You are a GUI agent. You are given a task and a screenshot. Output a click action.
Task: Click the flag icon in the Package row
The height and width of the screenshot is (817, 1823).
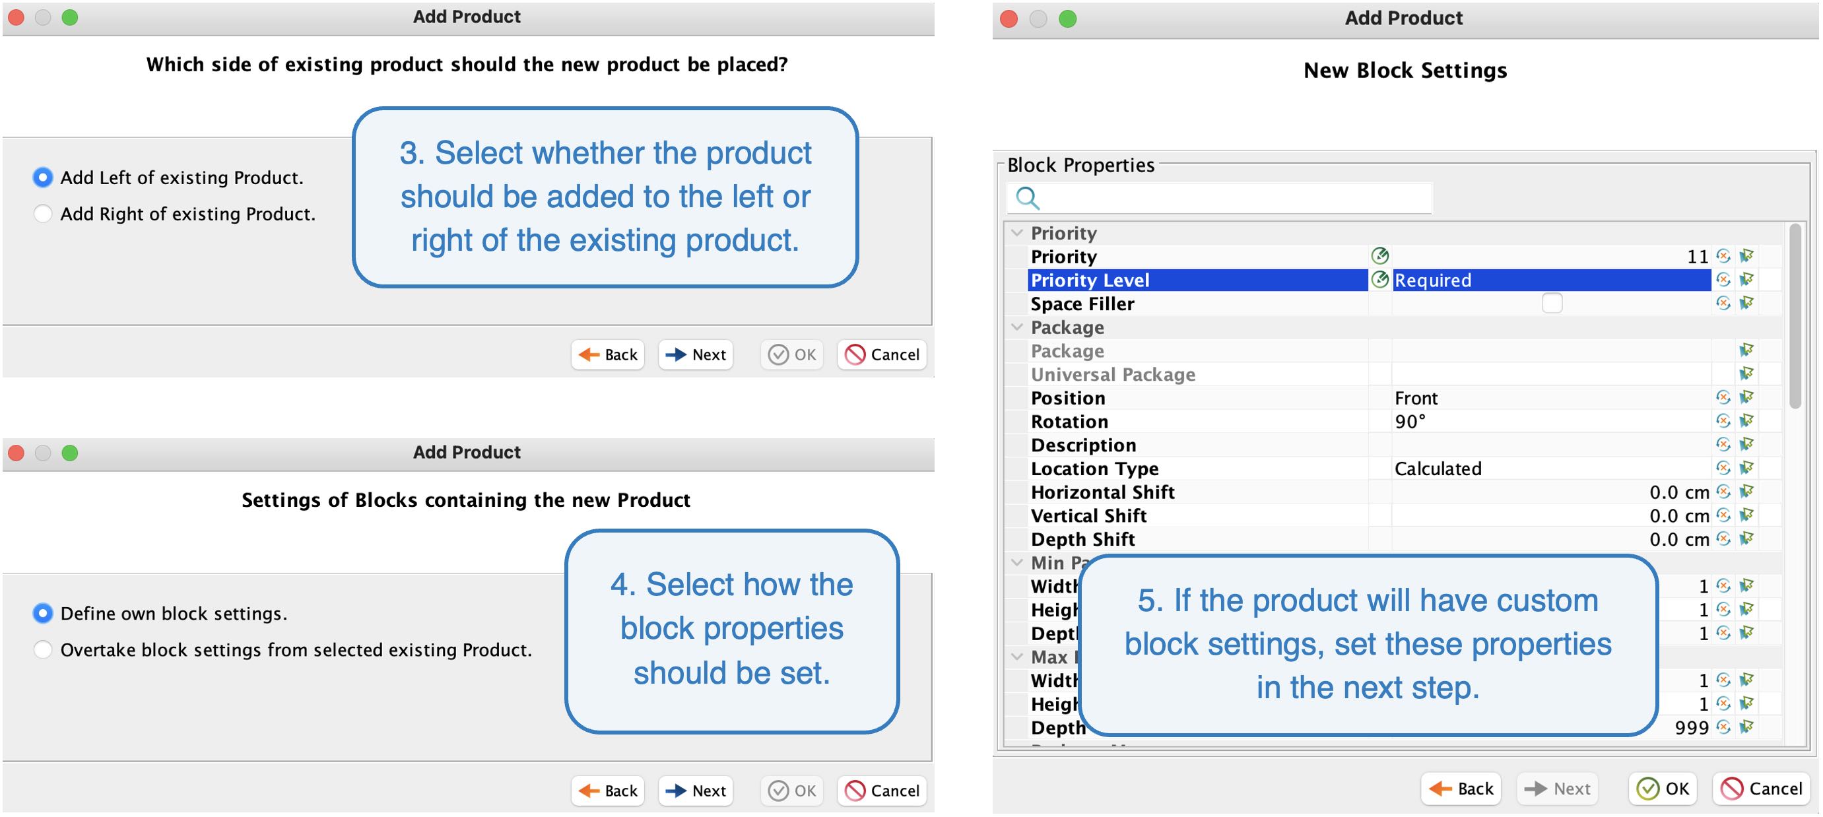pos(1746,350)
